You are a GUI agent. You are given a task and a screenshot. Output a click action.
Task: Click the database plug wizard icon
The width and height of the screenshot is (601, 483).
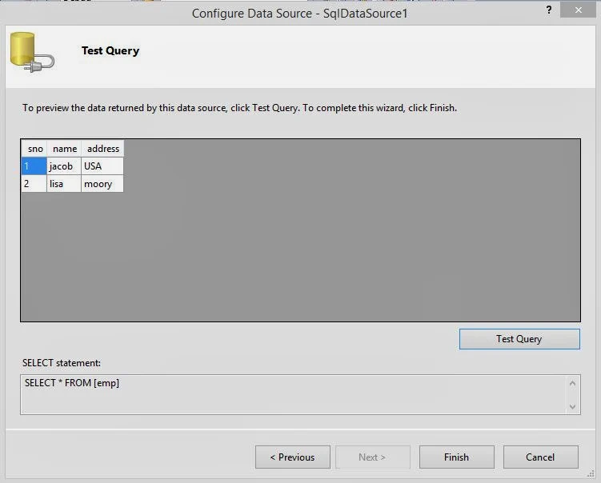click(32, 53)
